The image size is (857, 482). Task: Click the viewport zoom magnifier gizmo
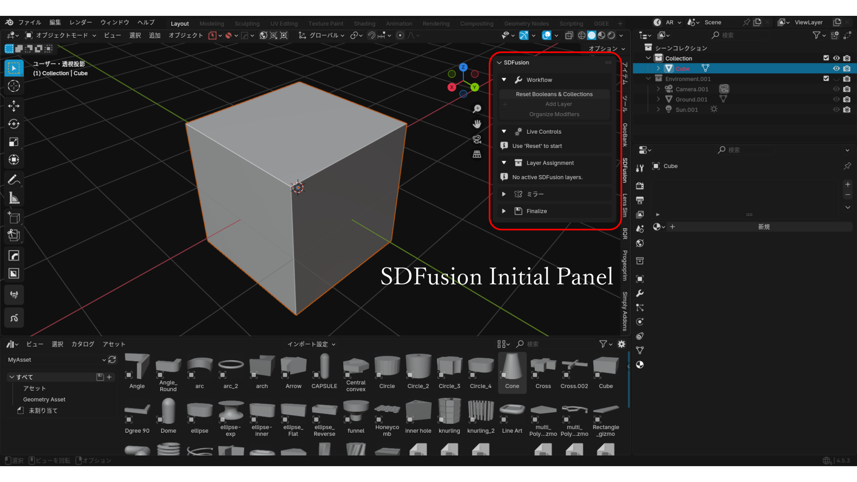pyautogui.click(x=477, y=109)
